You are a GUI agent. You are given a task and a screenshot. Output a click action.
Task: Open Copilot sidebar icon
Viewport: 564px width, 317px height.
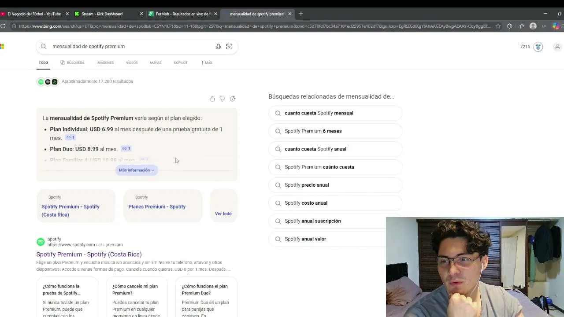click(x=556, y=26)
